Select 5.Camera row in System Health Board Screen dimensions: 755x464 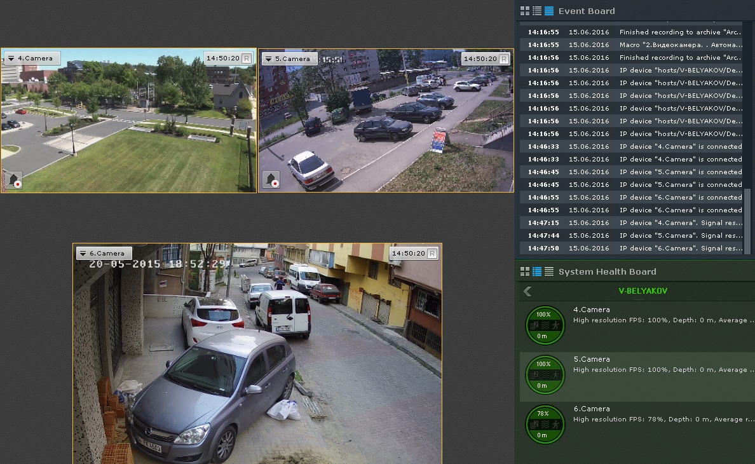click(636, 376)
